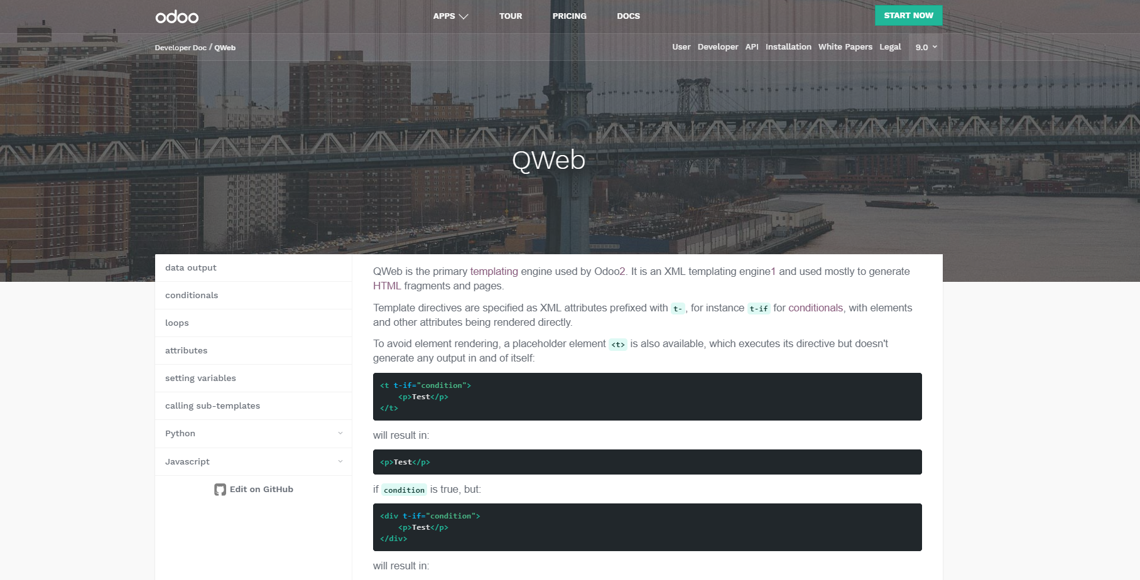Switch to the User documentation tab

click(681, 47)
